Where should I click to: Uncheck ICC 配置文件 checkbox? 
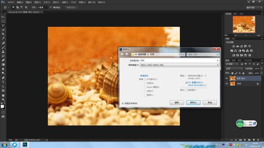(186, 83)
